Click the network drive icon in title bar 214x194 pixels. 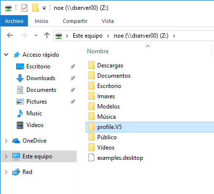click(8, 8)
